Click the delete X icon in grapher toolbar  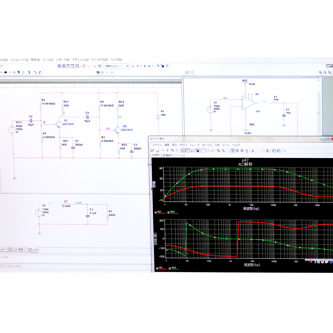[168, 151]
